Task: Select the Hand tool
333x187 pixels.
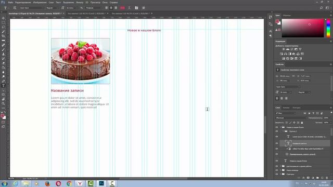Action: pos(3,99)
